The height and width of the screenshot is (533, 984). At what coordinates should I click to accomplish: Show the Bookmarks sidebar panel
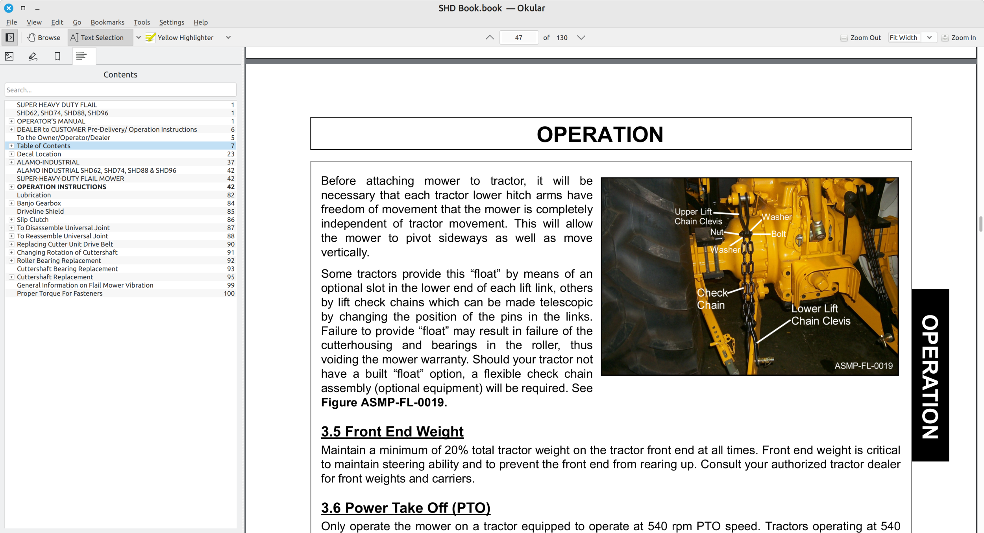(57, 56)
